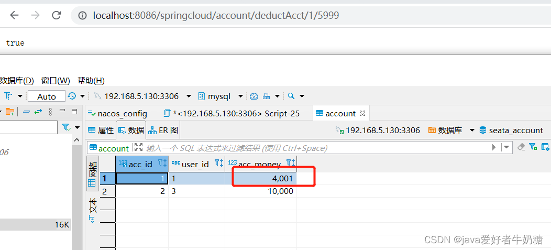Select the user_id cell with value 3
This screenshot has width=551, height=250.
pyautogui.click(x=197, y=191)
